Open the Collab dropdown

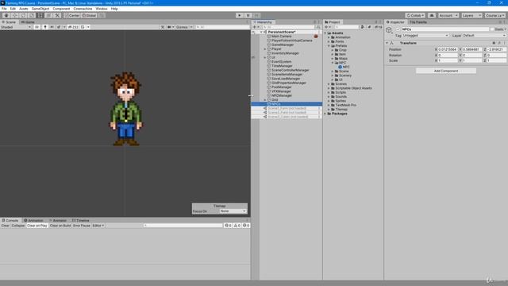pos(415,15)
